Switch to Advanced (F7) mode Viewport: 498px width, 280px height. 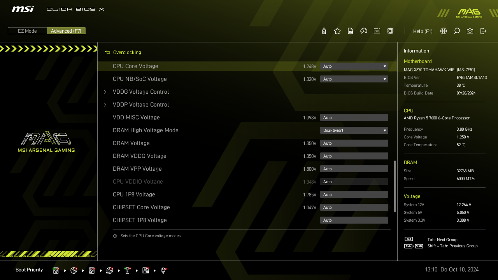(66, 31)
